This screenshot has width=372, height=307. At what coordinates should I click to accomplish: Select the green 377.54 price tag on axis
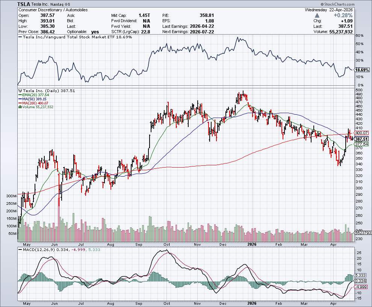pyautogui.click(x=361, y=144)
